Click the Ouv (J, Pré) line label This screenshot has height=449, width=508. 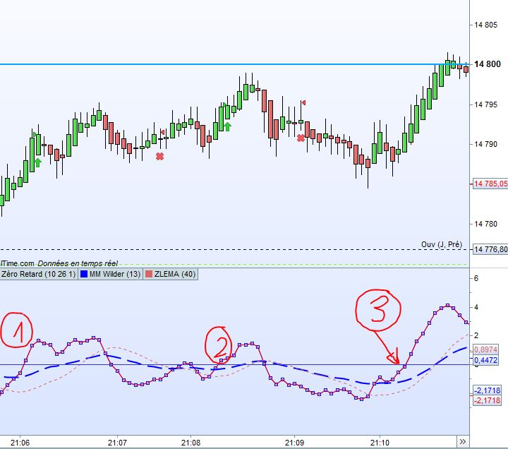tap(442, 244)
